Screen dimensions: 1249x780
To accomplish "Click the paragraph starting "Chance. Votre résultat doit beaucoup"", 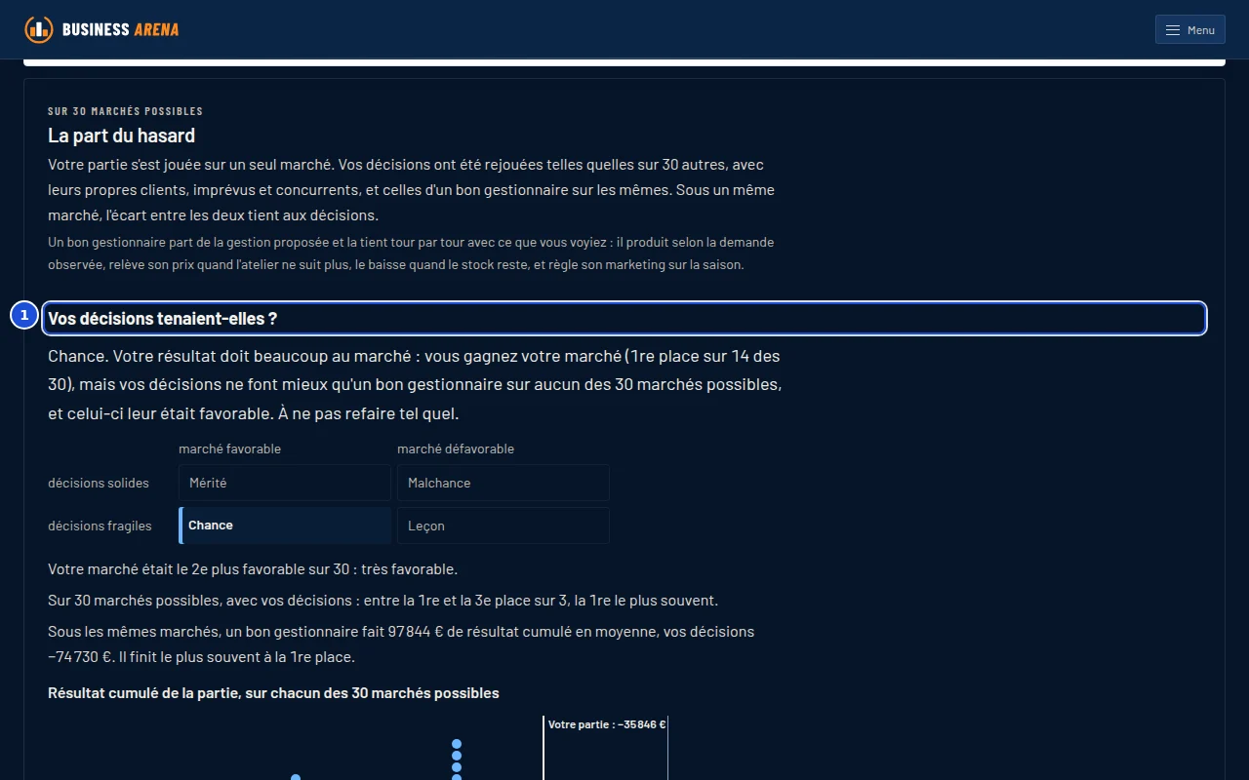I will [x=415, y=385].
